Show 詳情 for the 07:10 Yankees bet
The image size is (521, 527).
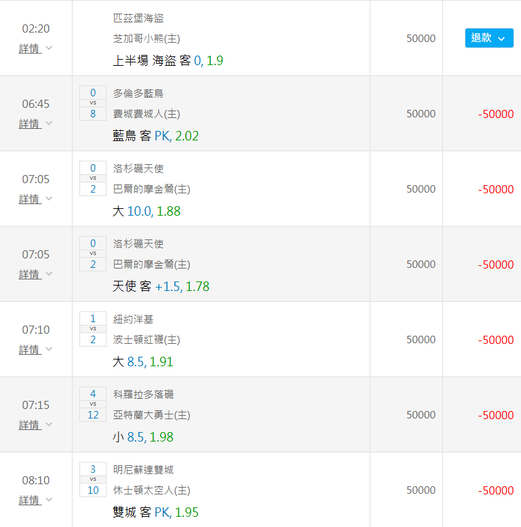[x=35, y=350]
